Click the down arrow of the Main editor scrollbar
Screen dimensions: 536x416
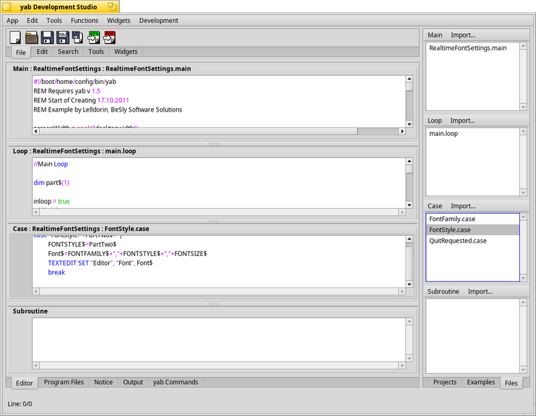pyautogui.click(x=409, y=124)
